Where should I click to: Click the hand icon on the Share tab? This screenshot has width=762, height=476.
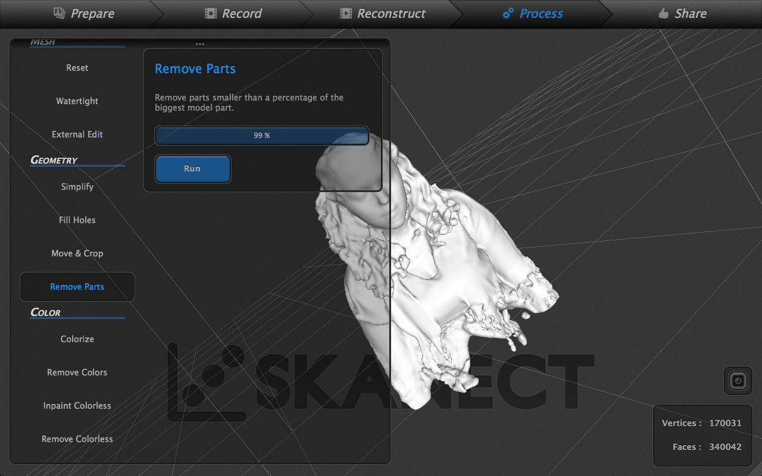tap(663, 12)
